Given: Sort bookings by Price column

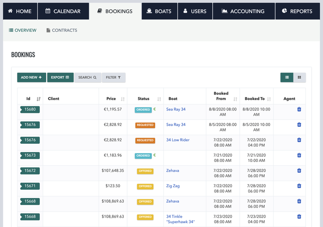Looking at the screenshot, I should [122, 99].
